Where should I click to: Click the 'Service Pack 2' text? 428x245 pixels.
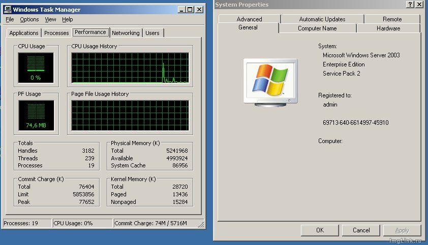tap(341, 74)
